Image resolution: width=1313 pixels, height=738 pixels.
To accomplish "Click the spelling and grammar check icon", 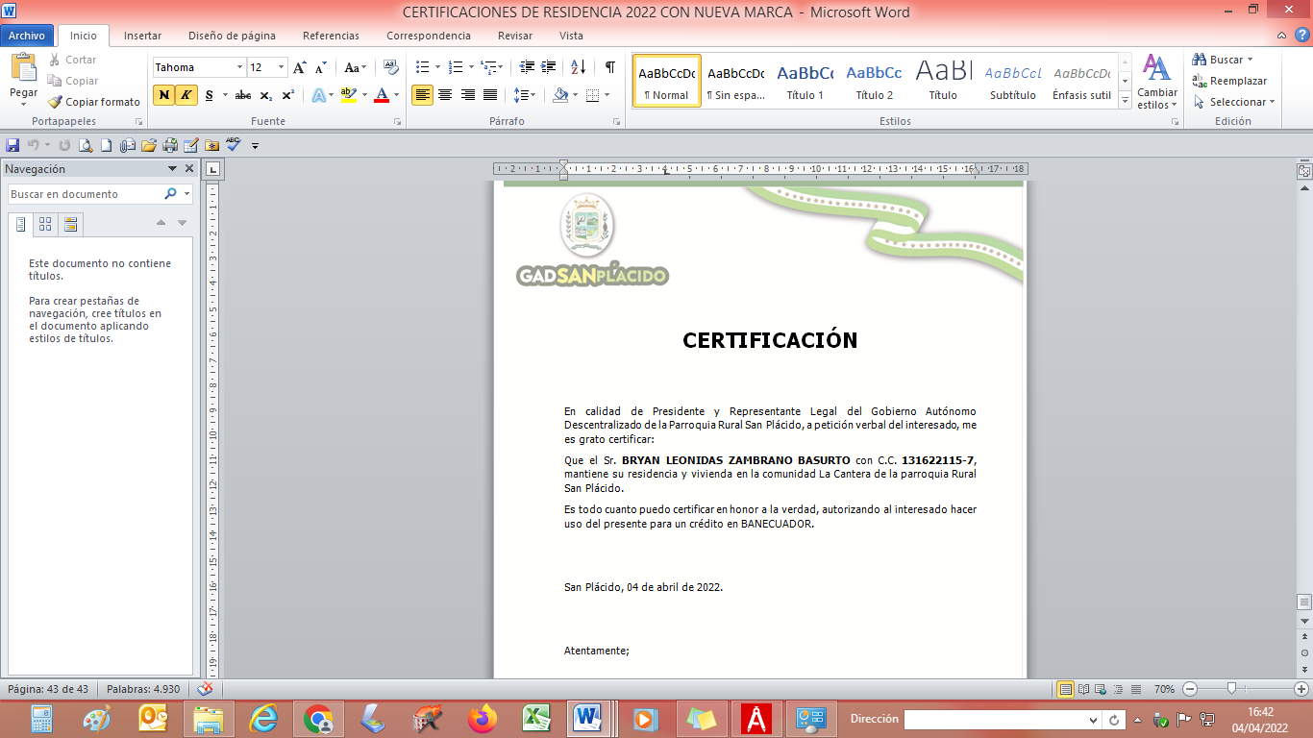I will (x=234, y=145).
